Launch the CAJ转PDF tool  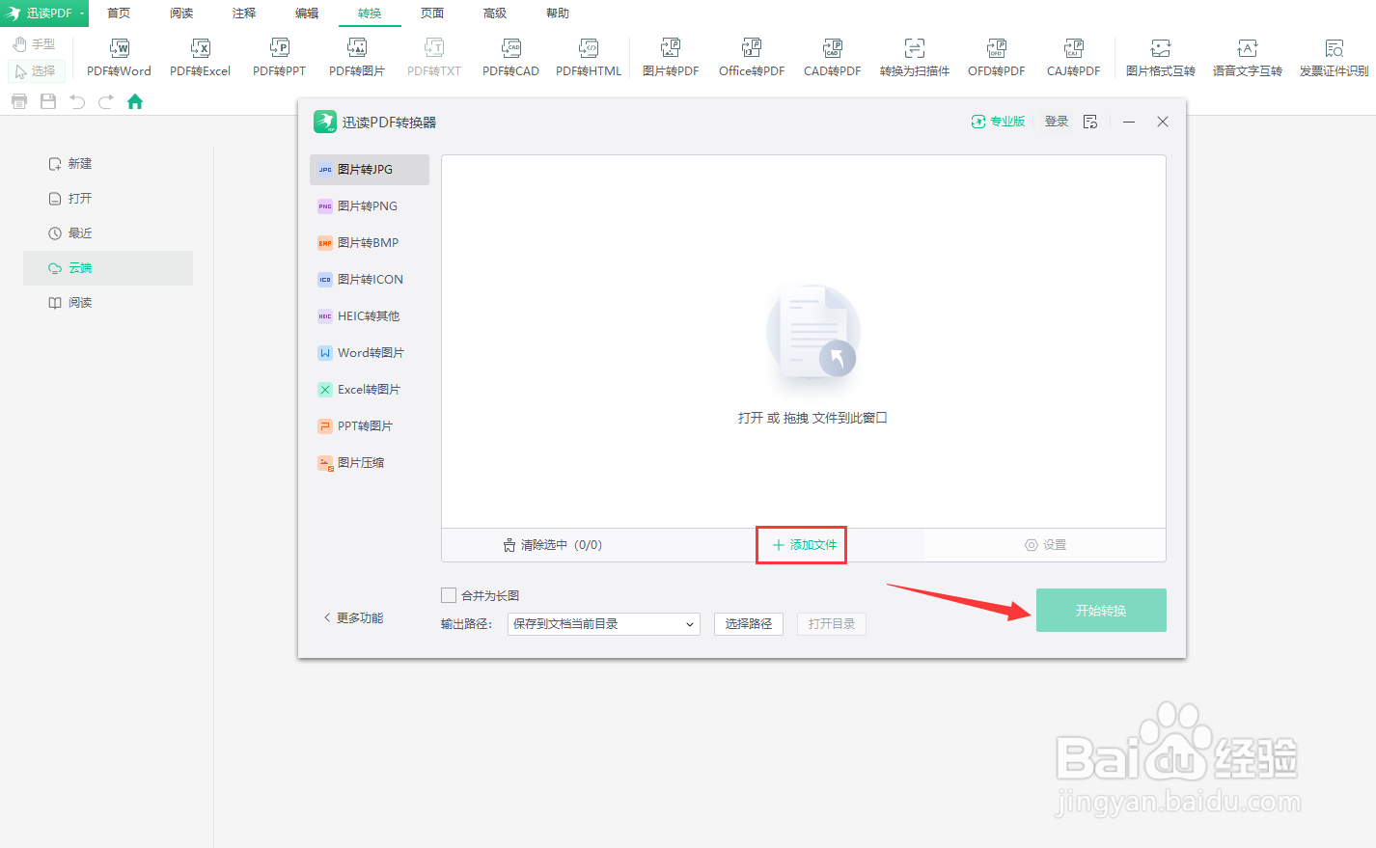pyautogui.click(x=1073, y=58)
